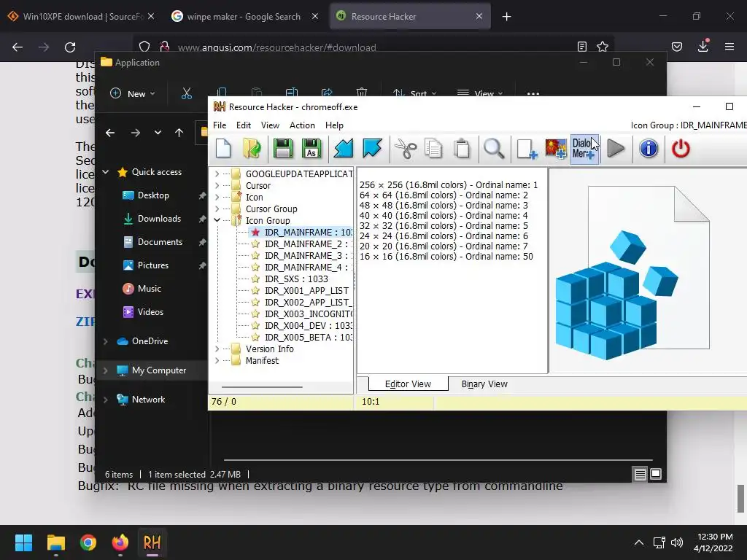Click the blue up-arrow flag toolbar icon

[x=372, y=149]
